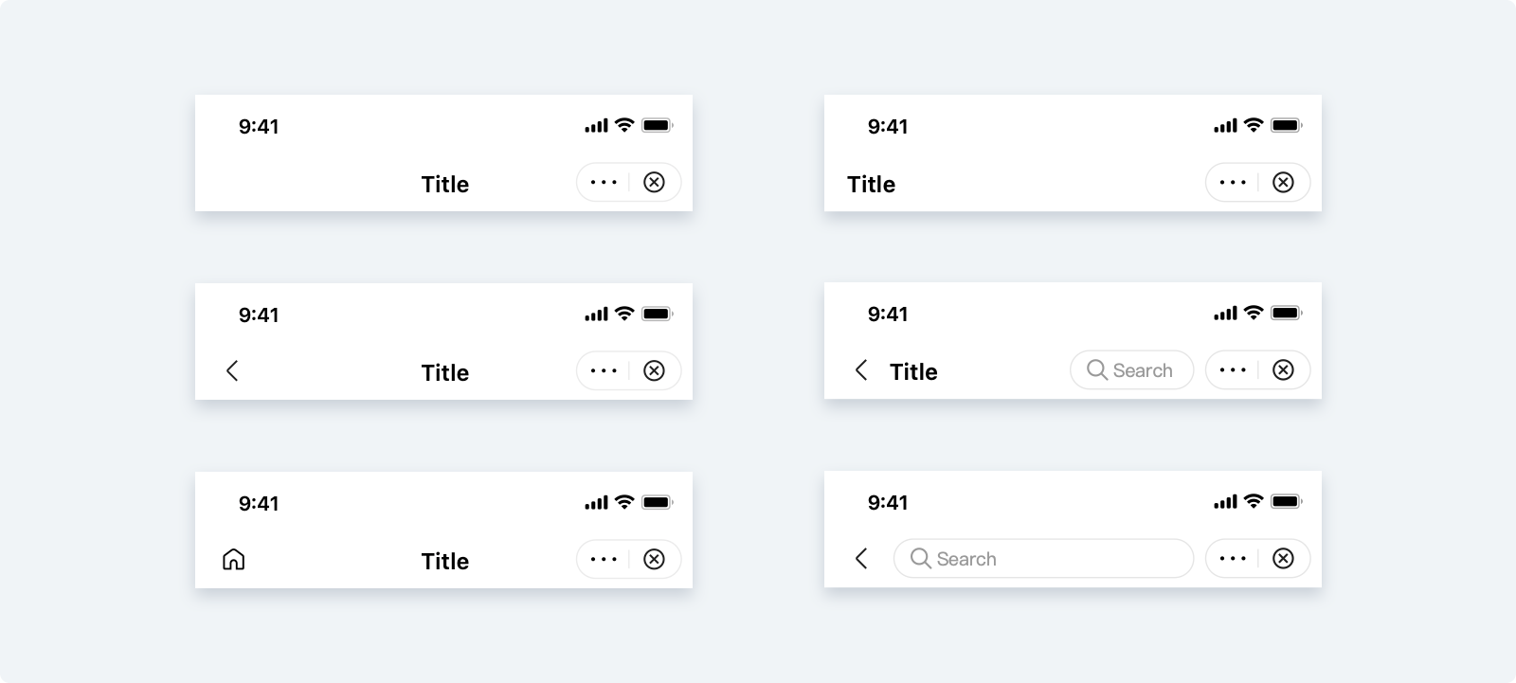Click the close circle icon in the home icon navbar
Image resolution: width=1516 pixels, height=683 pixels.
(654, 560)
